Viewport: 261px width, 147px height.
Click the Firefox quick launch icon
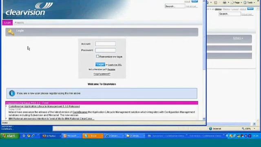click(29, 136)
